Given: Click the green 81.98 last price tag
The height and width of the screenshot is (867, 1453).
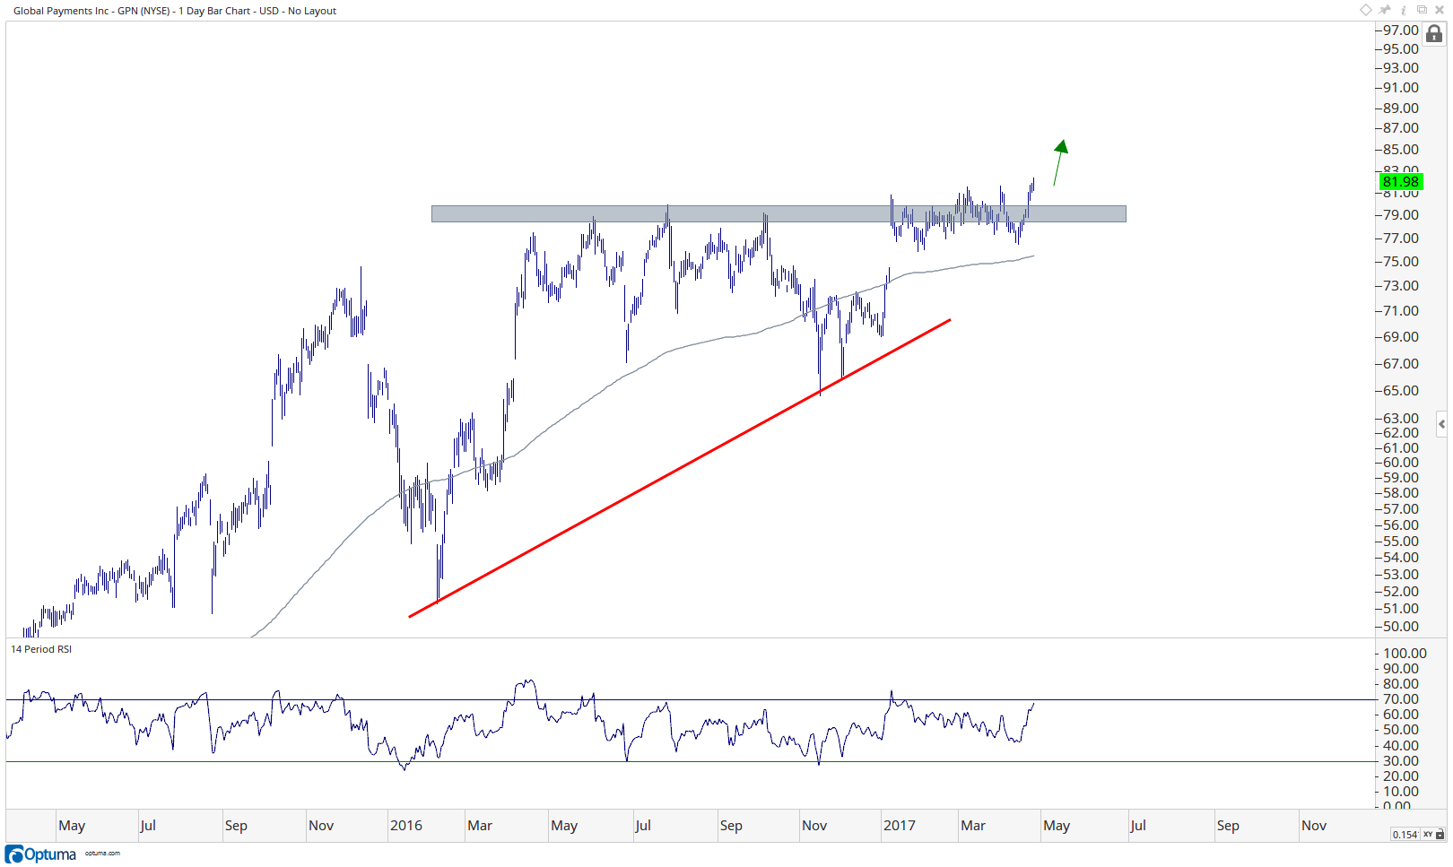Looking at the screenshot, I should [1400, 182].
